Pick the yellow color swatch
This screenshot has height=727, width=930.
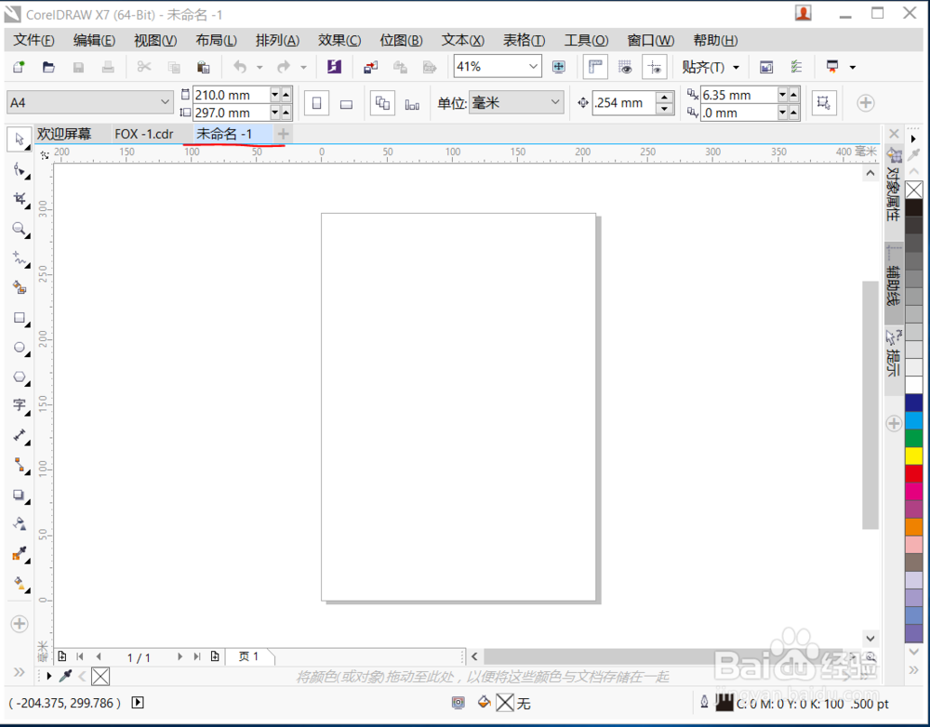point(914,456)
